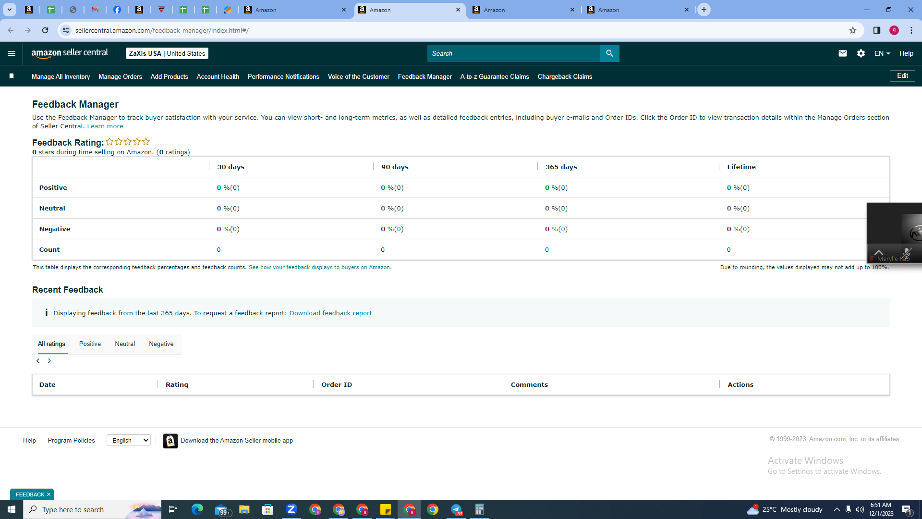Open the English language select box
This screenshot has width=922, height=519.
coord(129,441)
